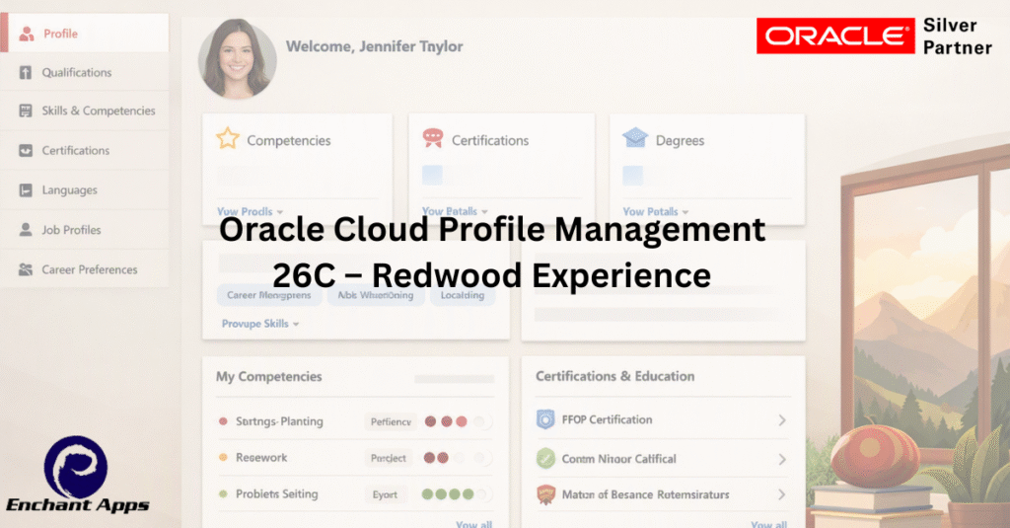
Task: Click the Job Profiles person icon
Action: pyautogui.click(x=25, y=230)
